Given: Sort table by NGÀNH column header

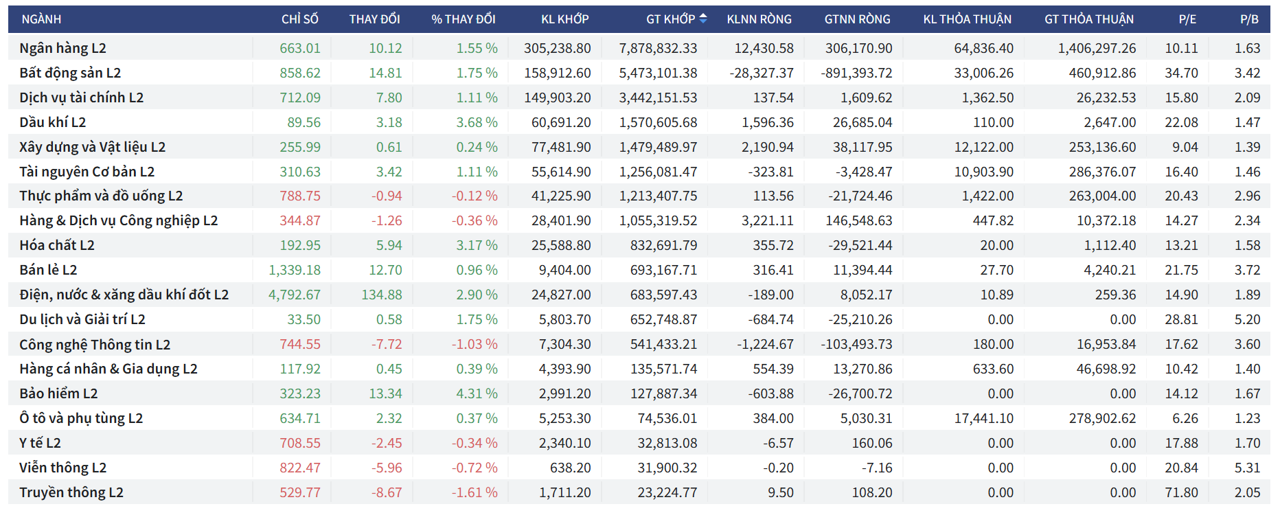Looking at the screenshot, I should (41, 19).
